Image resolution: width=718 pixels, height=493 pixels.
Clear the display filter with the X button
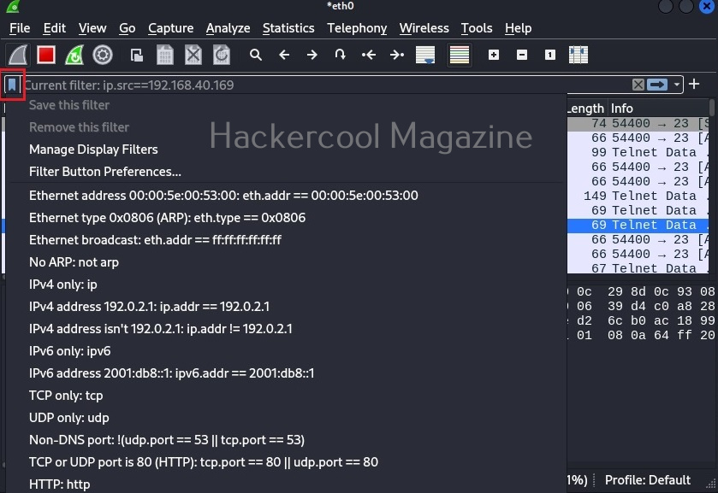(x=638, y=85)
